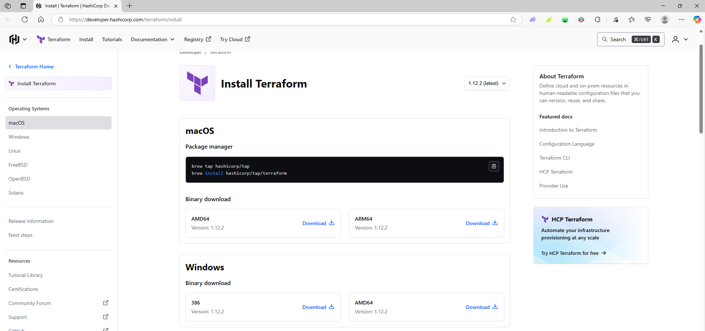Open the browser Favorites list icon
The image size is (705, 331).
coord(632,19)
